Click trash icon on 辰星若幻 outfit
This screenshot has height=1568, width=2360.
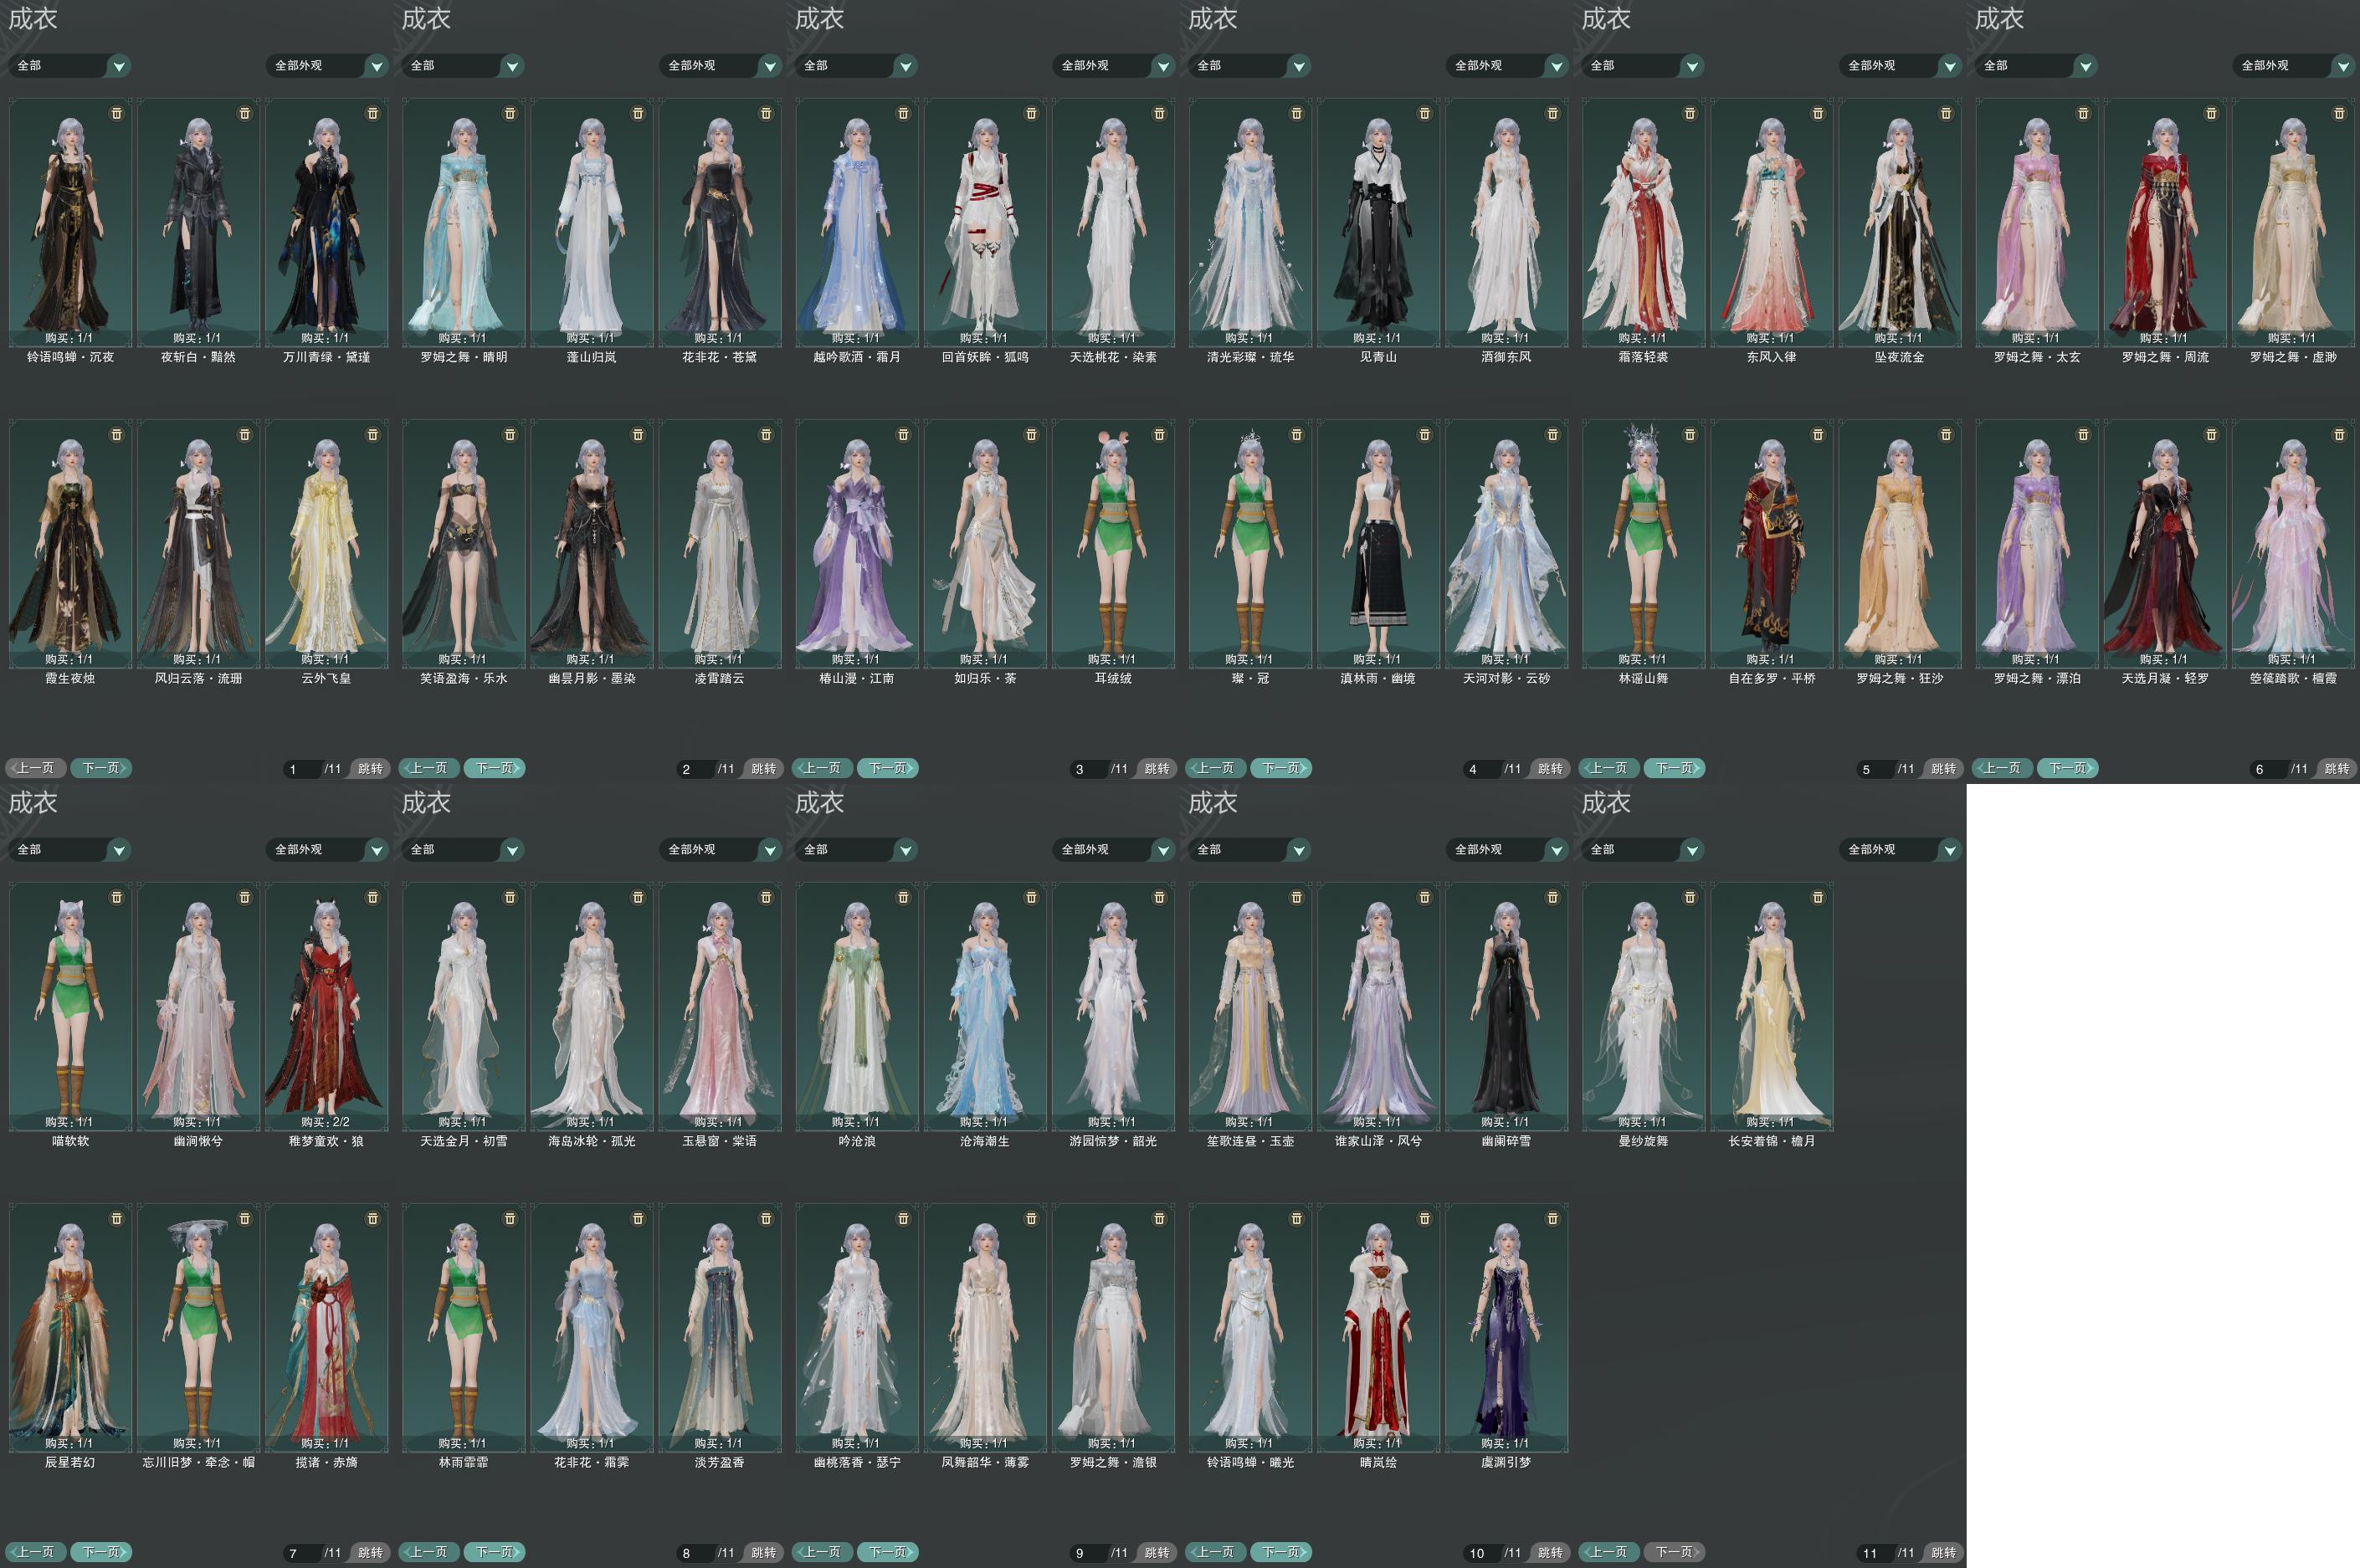tap(117, 1218)
